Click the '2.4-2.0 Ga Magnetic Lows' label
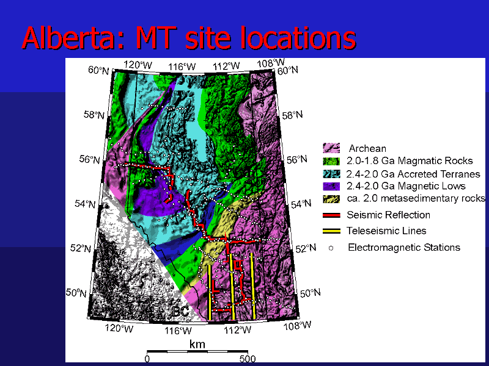This screenshot has width=489, height=366. click(x=406, y=186)
